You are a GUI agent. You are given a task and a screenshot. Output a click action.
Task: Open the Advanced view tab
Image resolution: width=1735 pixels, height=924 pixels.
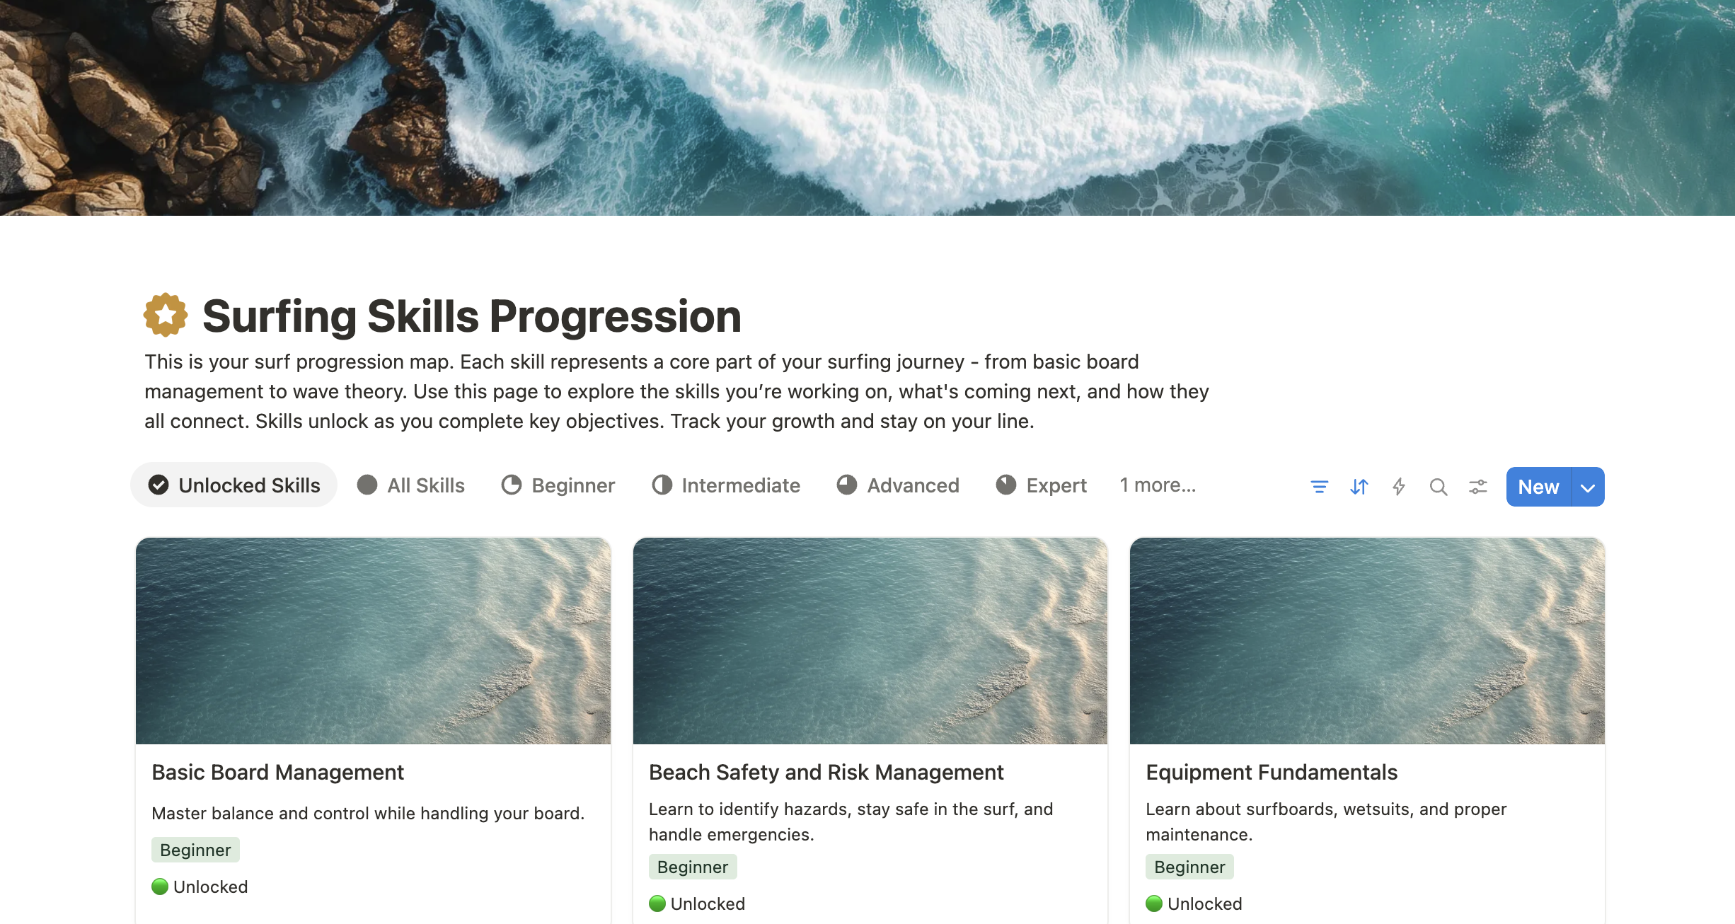point(898,485)
